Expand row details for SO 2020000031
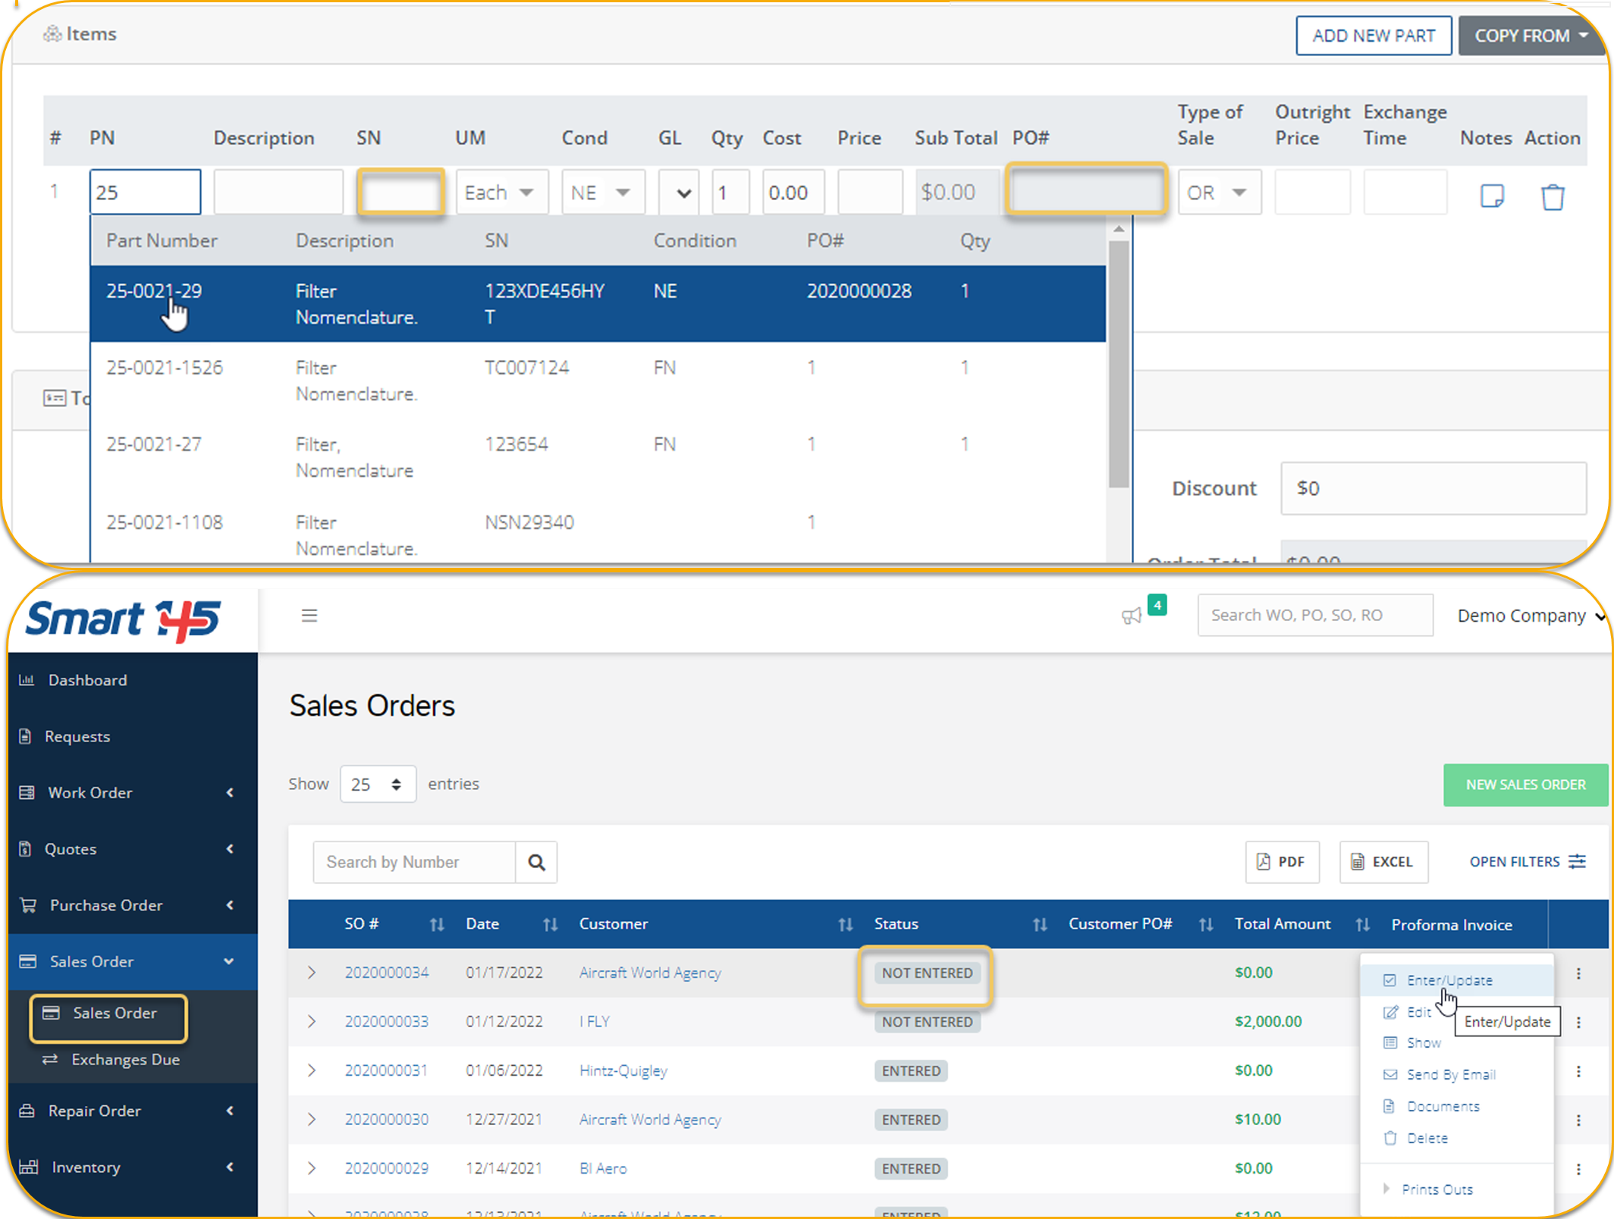 pyautogui.click(x=312, y=1070)
